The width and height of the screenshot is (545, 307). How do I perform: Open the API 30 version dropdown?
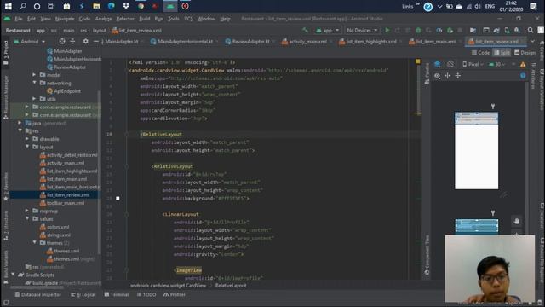497,65
